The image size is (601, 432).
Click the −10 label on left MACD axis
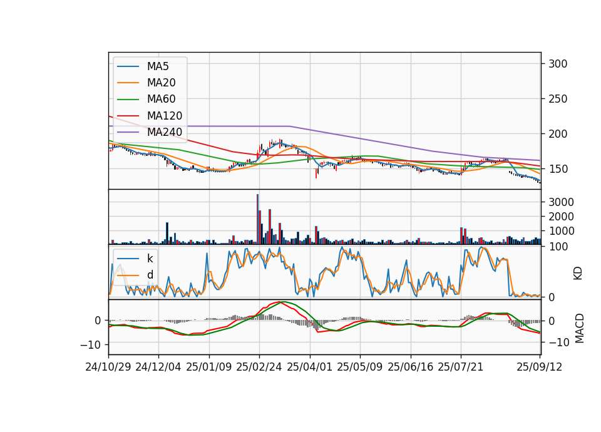(x=90, y=345)
